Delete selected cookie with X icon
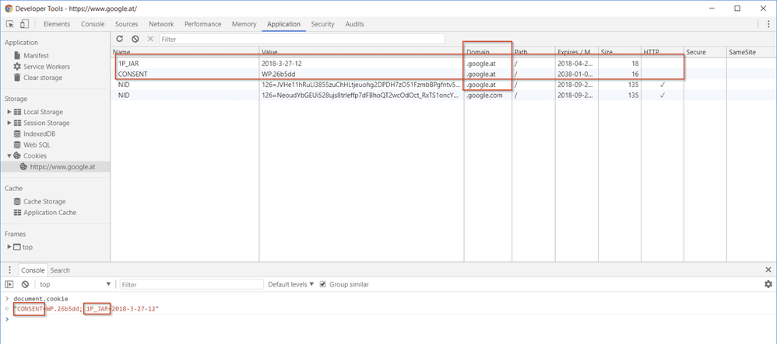This screenshot has width=777, height=344. 150,39
